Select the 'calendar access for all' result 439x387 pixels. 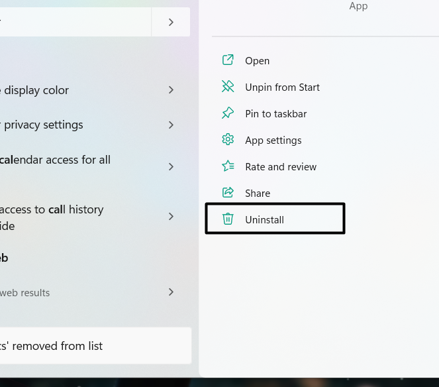56,160
